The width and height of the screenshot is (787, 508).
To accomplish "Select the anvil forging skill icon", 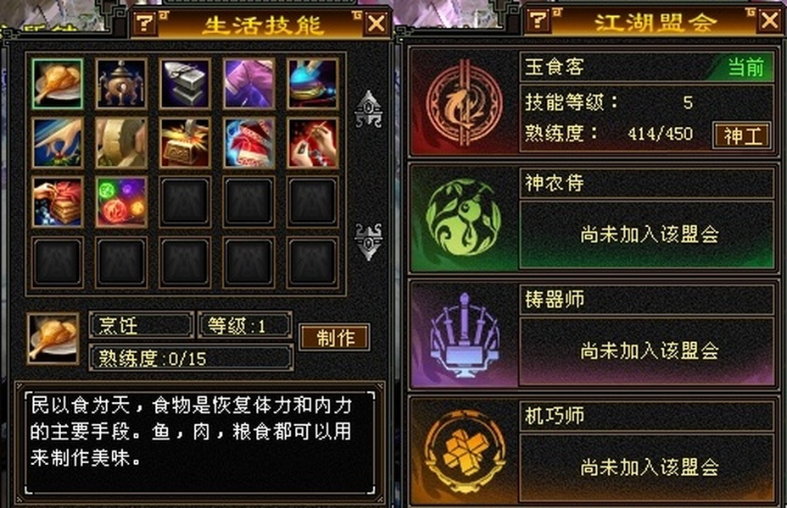I will click(x=185, y=84).
